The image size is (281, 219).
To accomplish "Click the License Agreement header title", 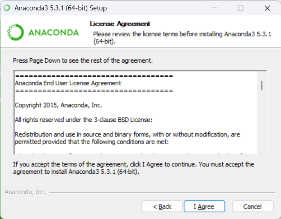I will 120,24.
